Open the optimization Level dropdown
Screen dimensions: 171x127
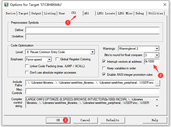(x=92, y=52)
